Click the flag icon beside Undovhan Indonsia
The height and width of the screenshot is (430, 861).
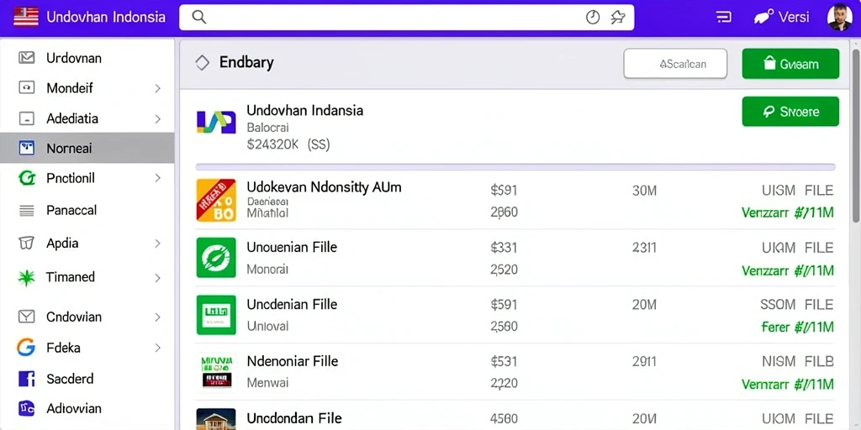(x=26, y=17)
